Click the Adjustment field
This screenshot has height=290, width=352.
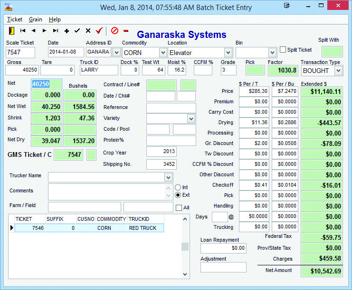pos(223,267)
